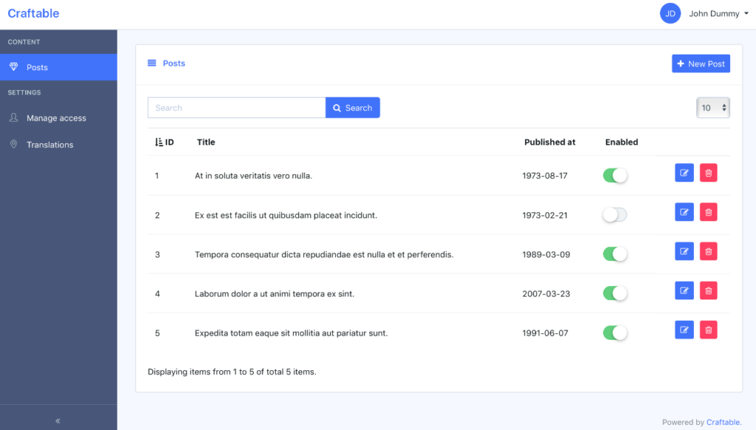Open the editor for post 3
The width and height of the screenshot is (756, 430).
pos(684,252)
